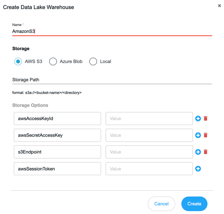This screenshot has width=224, height=214.
Task: Add option after s3Endpoint row
Action: (x=198, y=152)
